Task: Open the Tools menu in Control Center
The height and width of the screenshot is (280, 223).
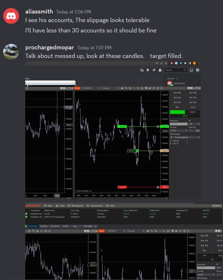Action: click(x=60, y=206)
